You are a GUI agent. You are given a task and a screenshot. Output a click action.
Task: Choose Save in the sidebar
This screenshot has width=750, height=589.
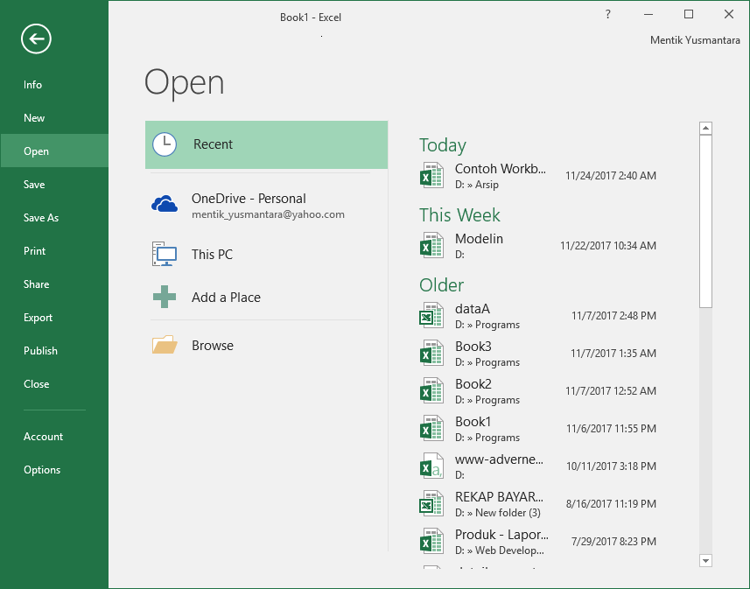(54, 184)
